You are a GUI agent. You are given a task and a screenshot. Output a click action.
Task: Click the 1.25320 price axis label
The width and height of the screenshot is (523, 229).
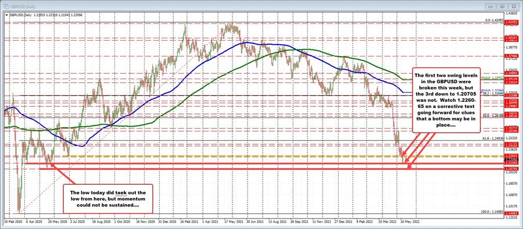pos(511,138)
